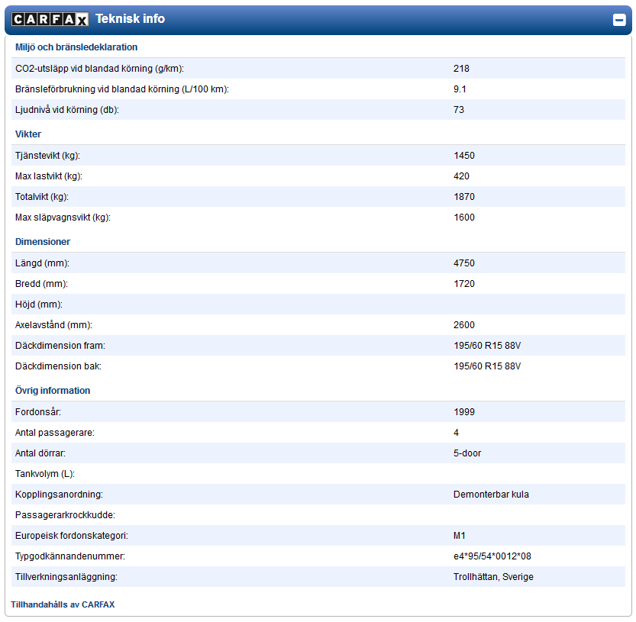This screenshot has height=622, width=636.
Task: Click the type approval number e4*95/54*0012*08
Action: pos(492,556)
